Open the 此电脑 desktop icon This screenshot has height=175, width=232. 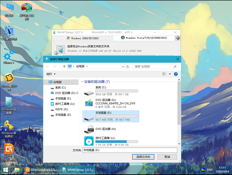tap(9, 10)
